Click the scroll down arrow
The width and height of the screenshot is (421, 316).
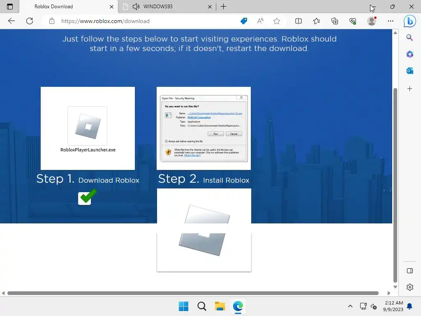(395, 287)
